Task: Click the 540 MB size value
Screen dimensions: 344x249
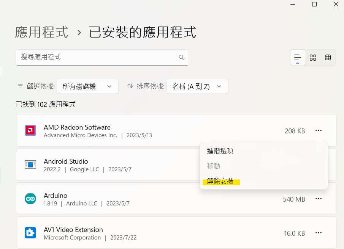Action: tap(294, 199)
